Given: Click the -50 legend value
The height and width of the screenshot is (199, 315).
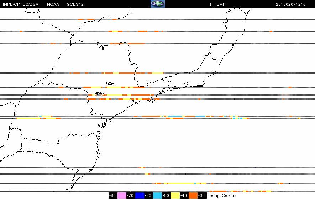Looking at the screenshot, I should 166,195.
